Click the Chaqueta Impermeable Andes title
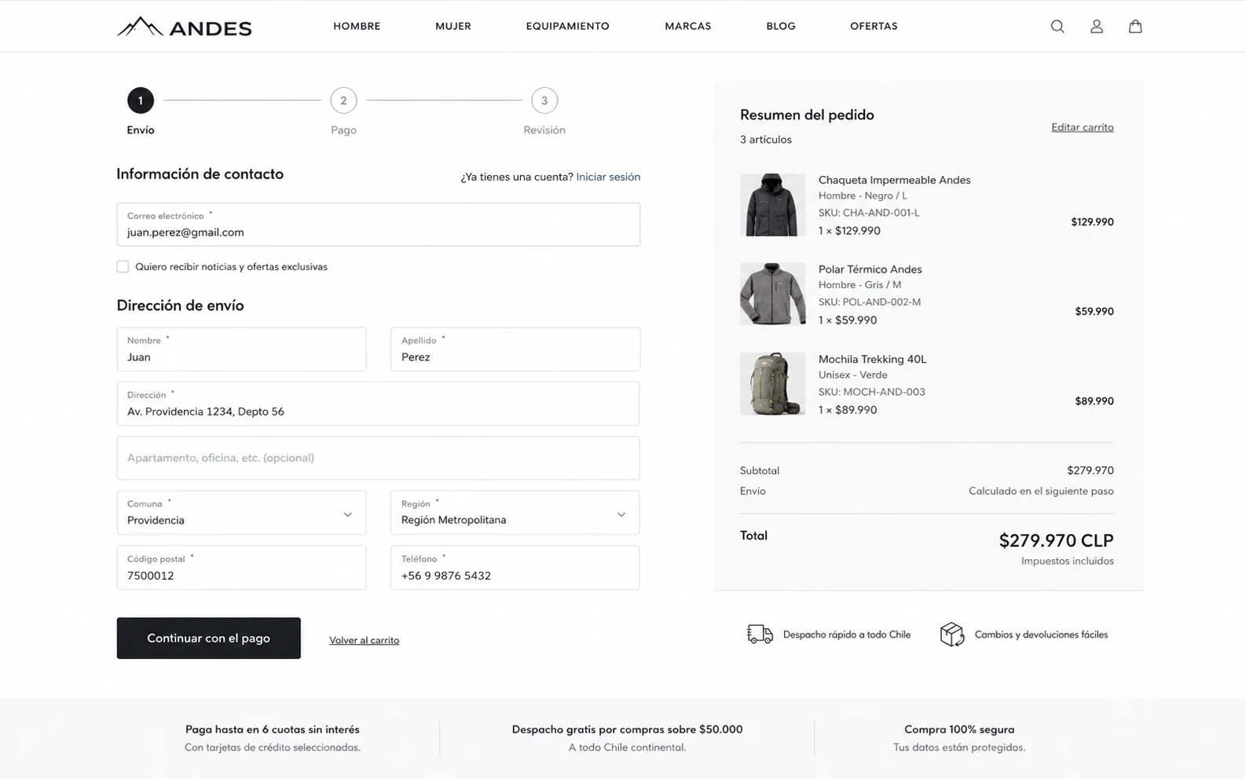The height and width of the screenshot is (779, 1246). click(x=894, y=180)
